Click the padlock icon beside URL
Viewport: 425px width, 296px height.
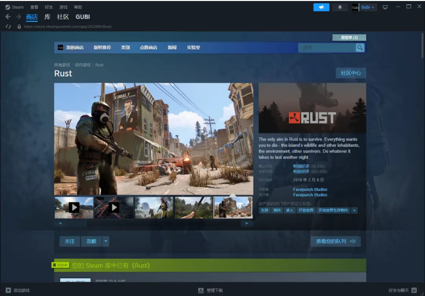[x=19, y=26]
